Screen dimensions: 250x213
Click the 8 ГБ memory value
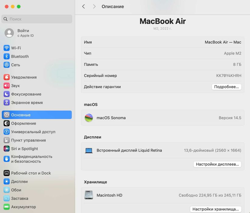pyautogui.click(x=237, y=65)
